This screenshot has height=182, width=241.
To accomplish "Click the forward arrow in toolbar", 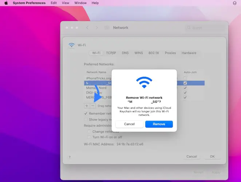I will [x=96, y=28].
